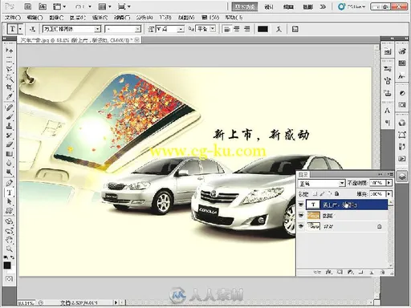
Task: Open the Opacity slider arrow
Action: click(389, 183)
